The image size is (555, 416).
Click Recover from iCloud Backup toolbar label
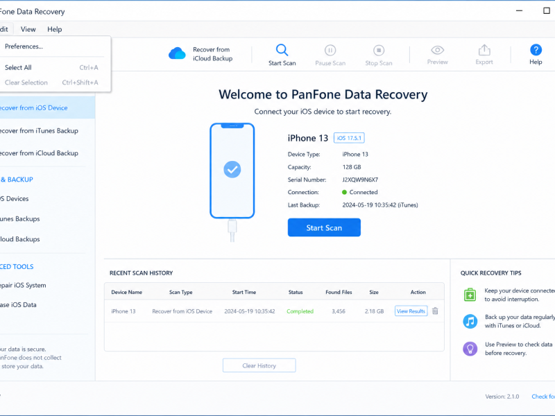click(x=212, y=54)
